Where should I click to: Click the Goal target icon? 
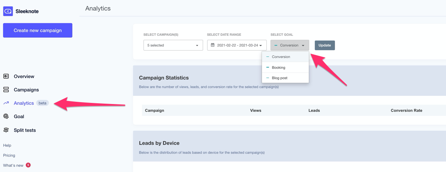pos(6,116)
